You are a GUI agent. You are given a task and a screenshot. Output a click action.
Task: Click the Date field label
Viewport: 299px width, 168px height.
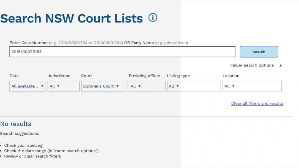point(14,76)
